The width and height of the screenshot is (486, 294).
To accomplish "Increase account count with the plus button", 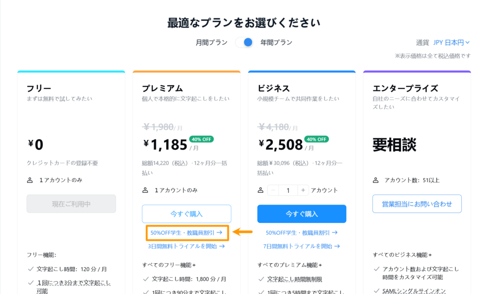I will tap(303, 190).
